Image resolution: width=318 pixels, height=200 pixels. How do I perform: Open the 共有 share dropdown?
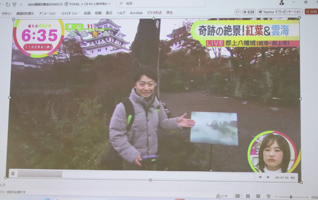311,12
